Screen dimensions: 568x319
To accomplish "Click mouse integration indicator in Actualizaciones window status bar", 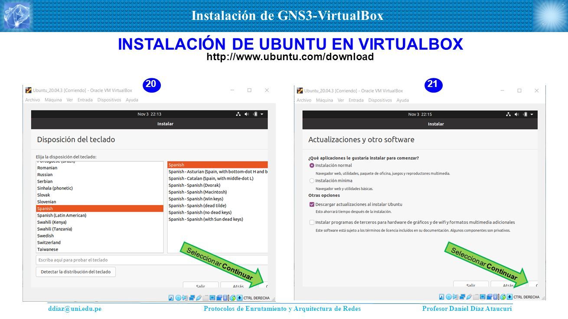I will (503, 297).
